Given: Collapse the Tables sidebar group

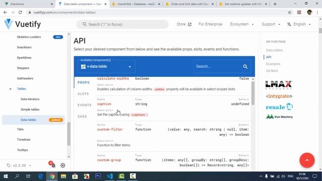Looking at the screenshot, I should (x=10, y=89).
